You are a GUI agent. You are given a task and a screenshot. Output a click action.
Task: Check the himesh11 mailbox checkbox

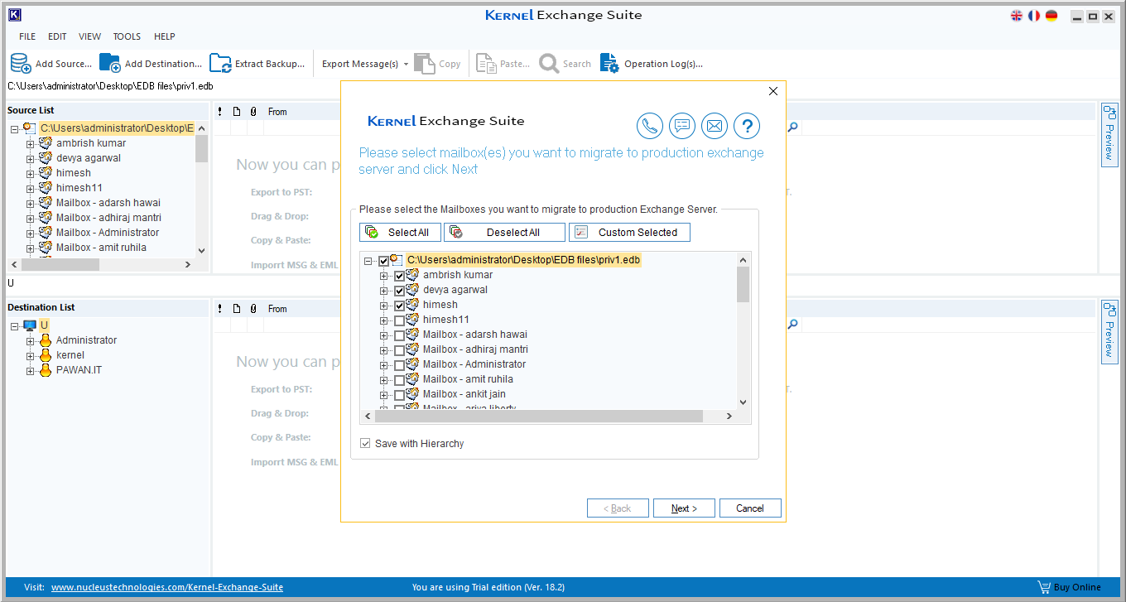click(x=400, y=320)
